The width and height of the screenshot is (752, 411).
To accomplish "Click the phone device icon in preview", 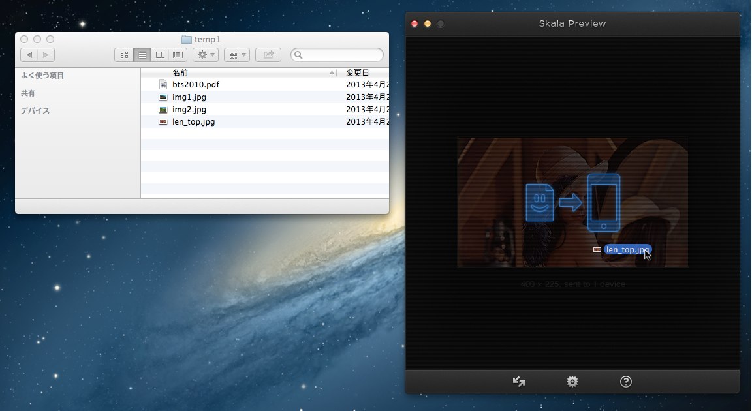I will [x=604, y=203].
